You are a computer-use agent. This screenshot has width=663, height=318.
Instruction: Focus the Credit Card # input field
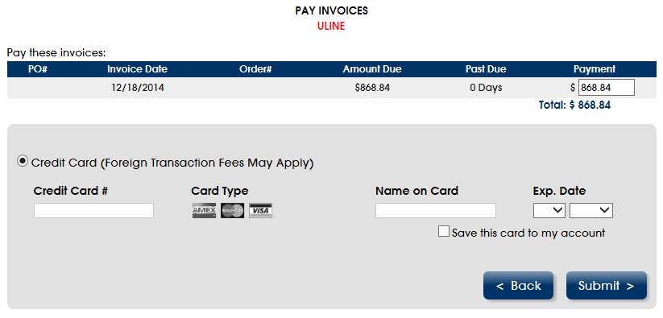coord(93,210)
